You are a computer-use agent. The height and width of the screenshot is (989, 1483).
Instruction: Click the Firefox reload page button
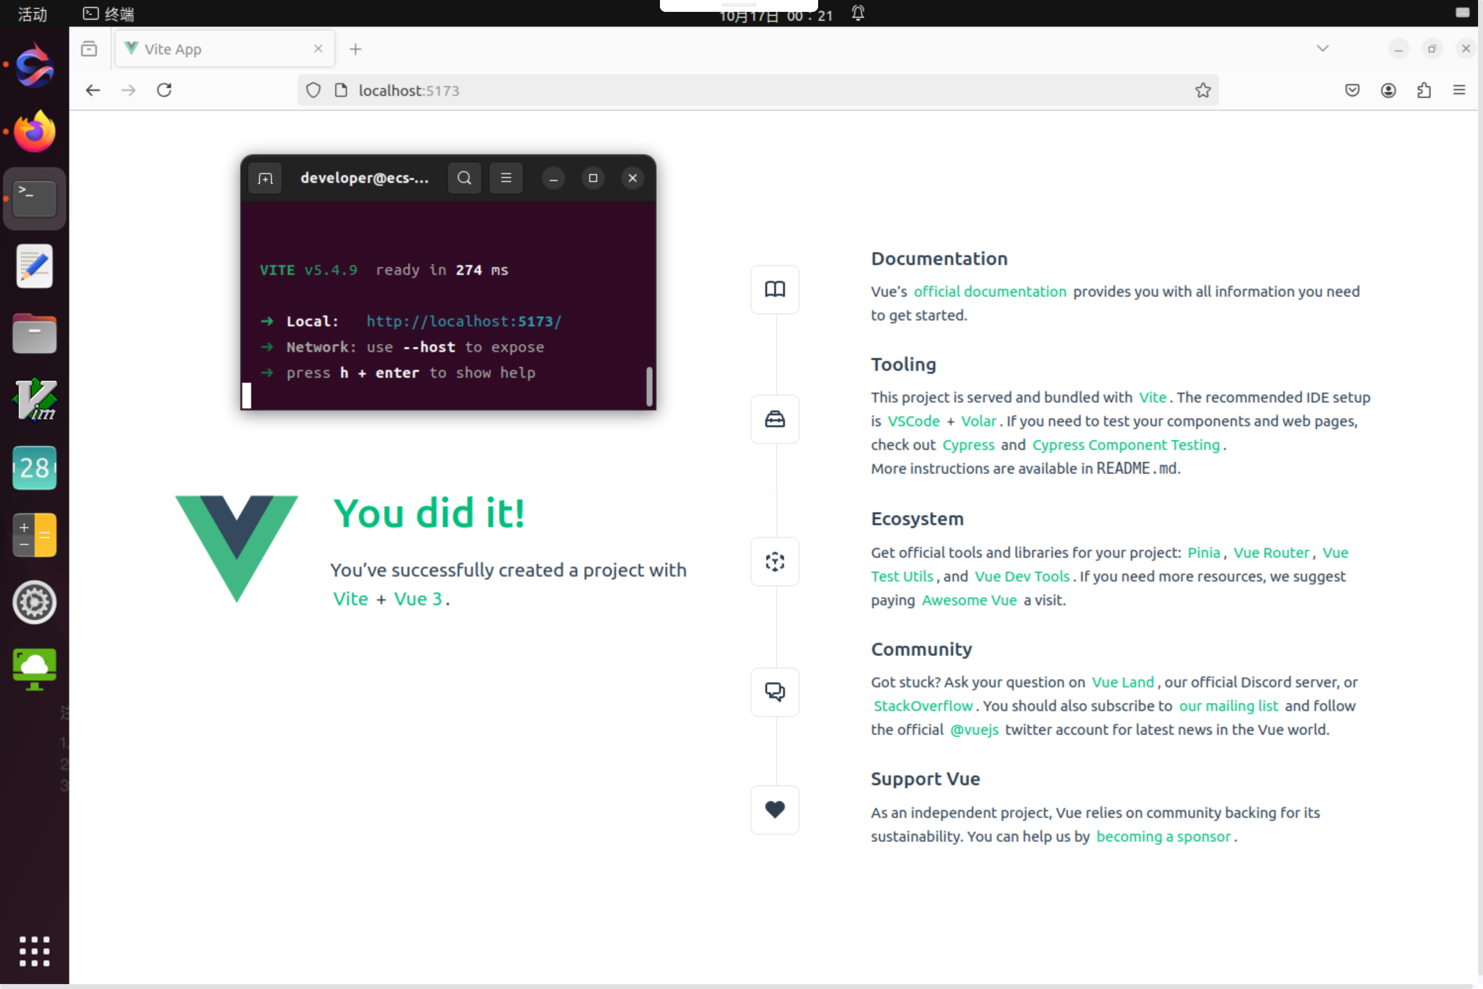coord(164,90)
